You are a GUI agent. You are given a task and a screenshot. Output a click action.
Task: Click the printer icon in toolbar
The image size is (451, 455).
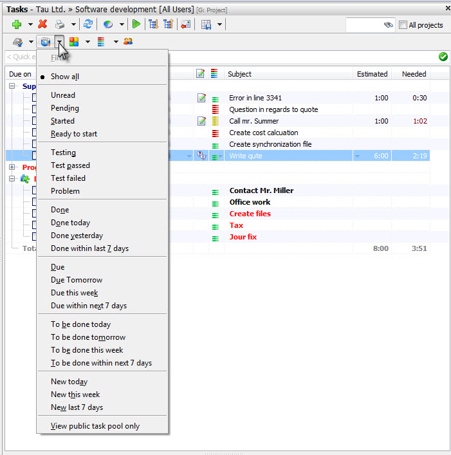click(x=60, y=24)
